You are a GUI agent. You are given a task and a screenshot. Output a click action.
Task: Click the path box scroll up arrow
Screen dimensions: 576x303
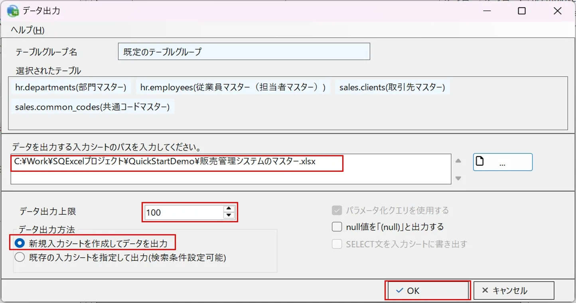click(458, 161)
